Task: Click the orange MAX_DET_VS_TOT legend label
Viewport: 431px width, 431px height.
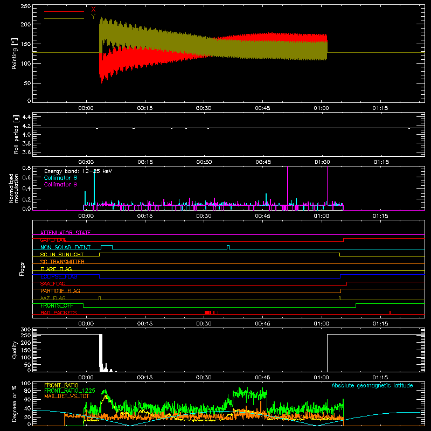Action: point(67,396)
